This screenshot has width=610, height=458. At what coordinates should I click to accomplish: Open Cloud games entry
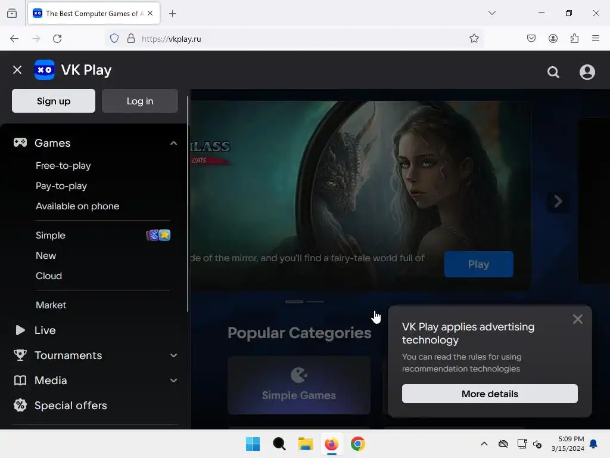[x=49, y=276]
